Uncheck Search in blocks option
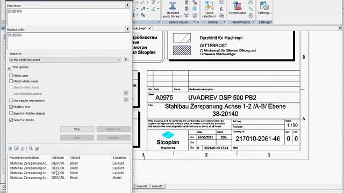Image resolution: width=344 pixels, height=193 pixels. [x=11, y=120]
